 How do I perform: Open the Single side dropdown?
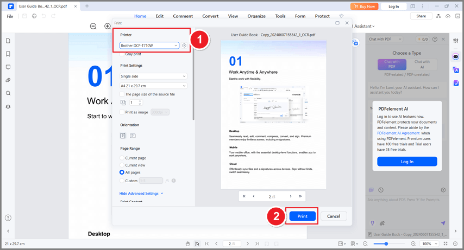coord(153,76)
